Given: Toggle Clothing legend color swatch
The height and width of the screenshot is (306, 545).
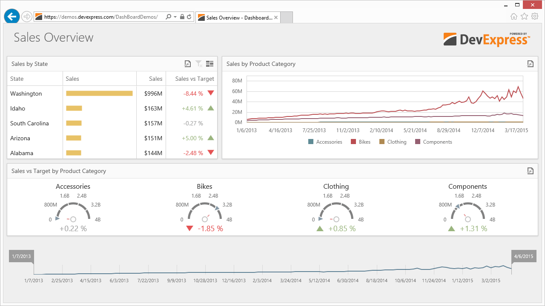Looking at the screenshot, I should point(382,142).
